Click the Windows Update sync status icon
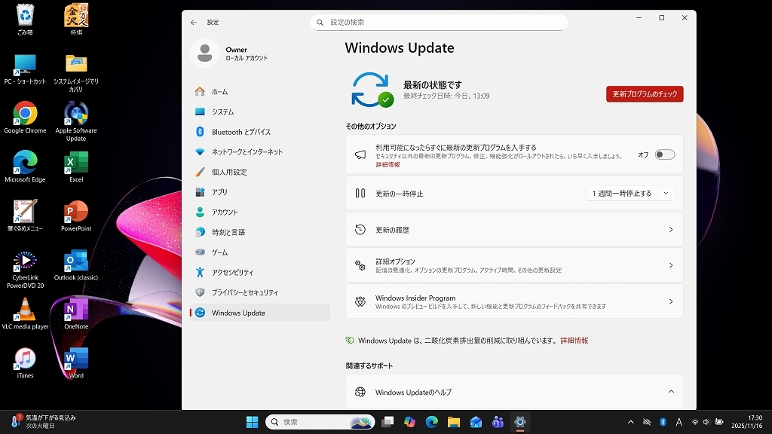 coord(372,90)
